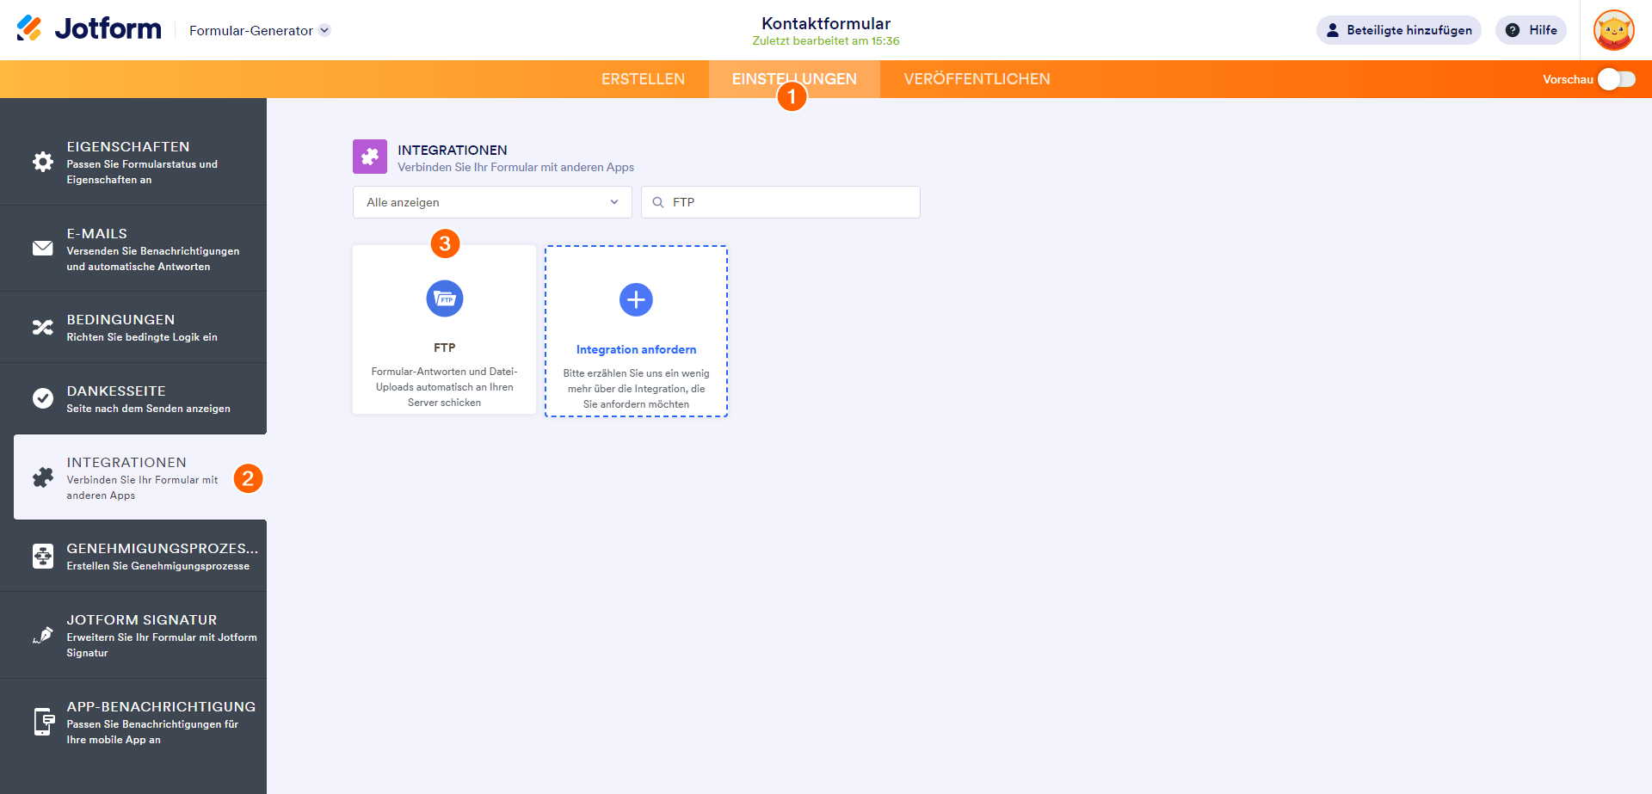Click the E-Mails envelope icon

coord(43,248)
